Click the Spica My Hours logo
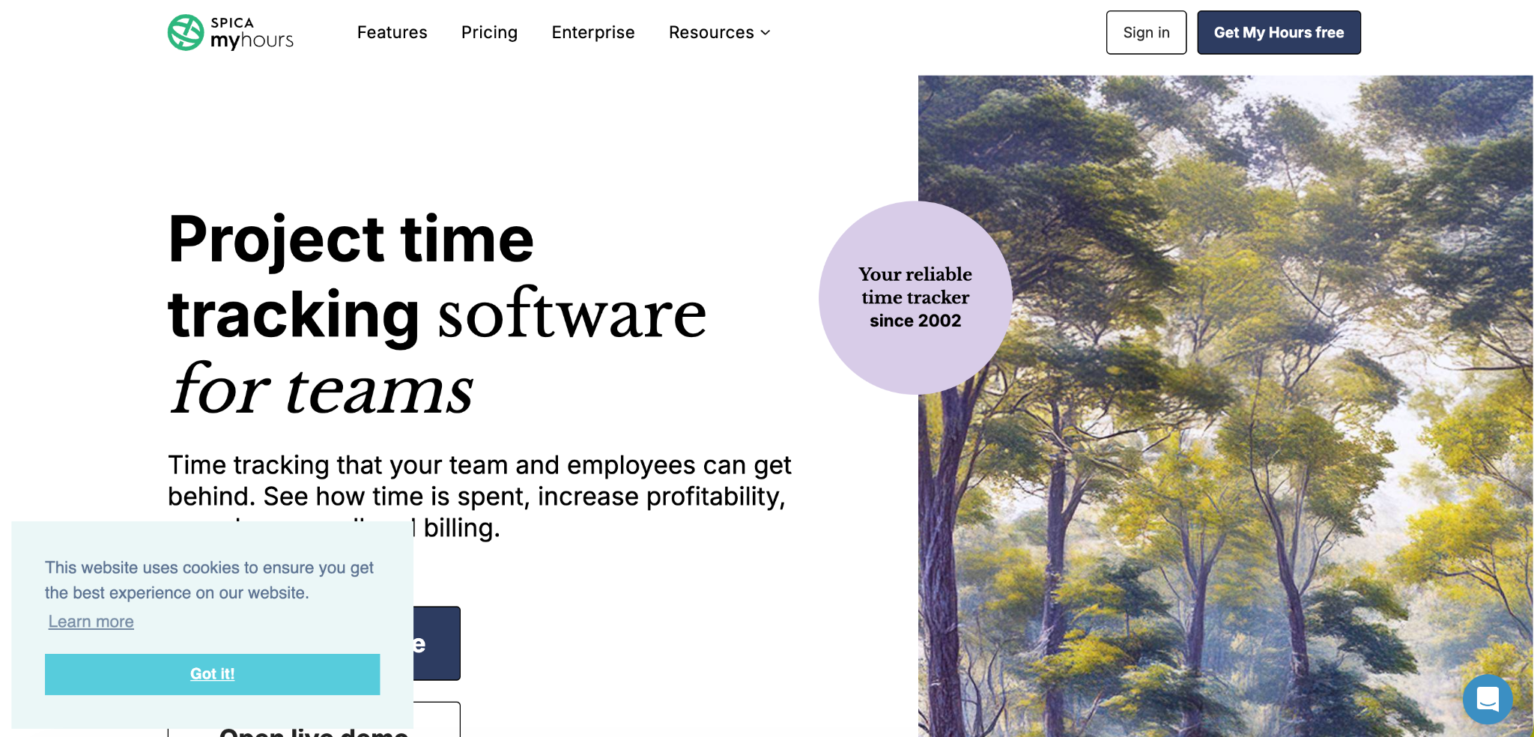Screen dimensions: 1534x737 pos(231,32)
